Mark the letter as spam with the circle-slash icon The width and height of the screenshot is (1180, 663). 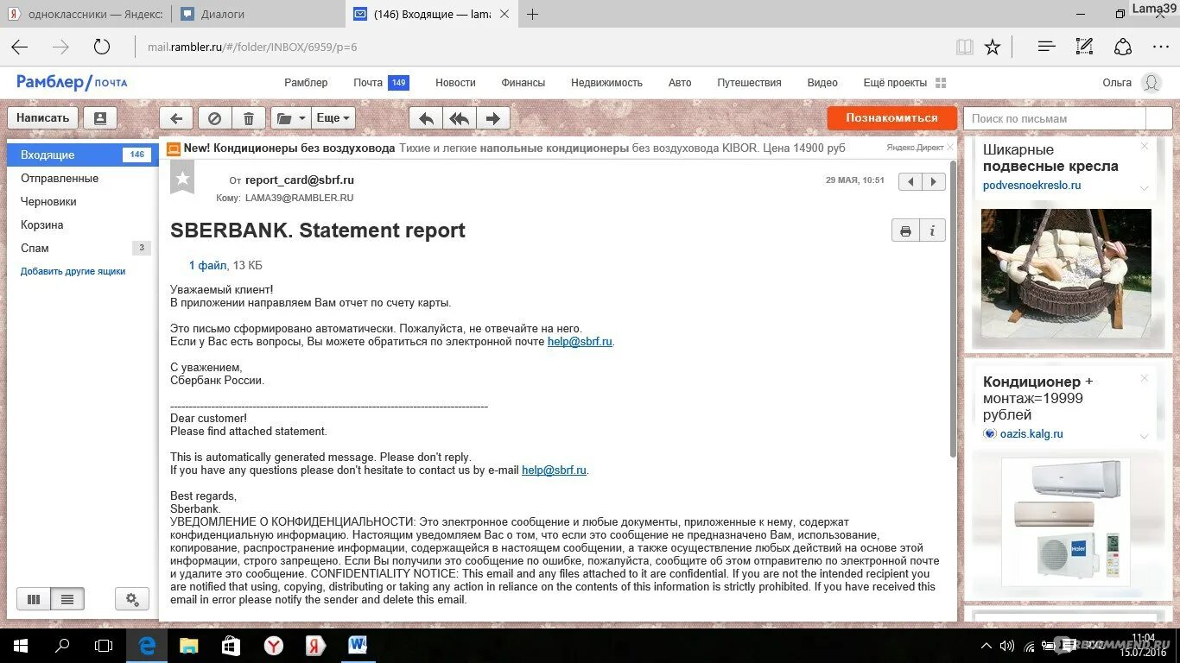tap(215, 118)
